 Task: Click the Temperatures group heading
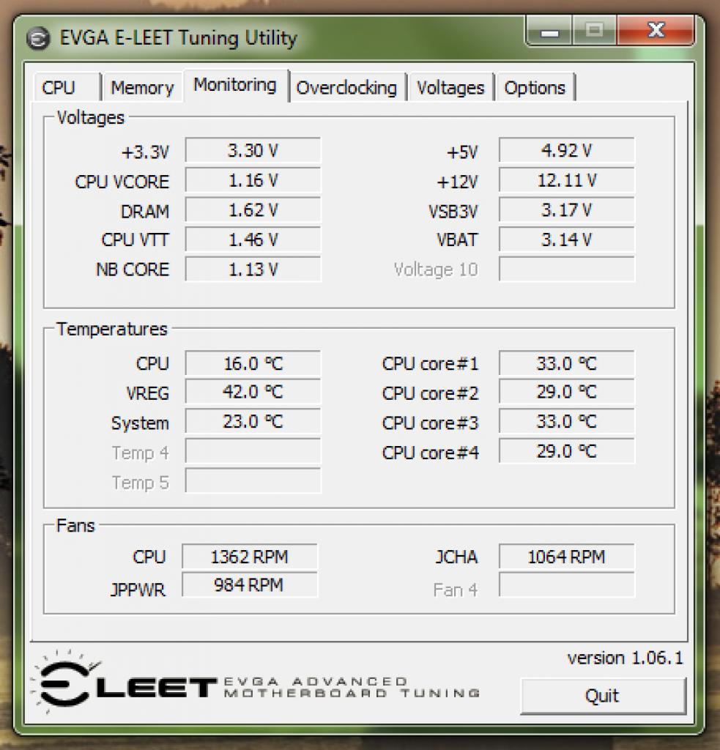click(x=112, y=329)
